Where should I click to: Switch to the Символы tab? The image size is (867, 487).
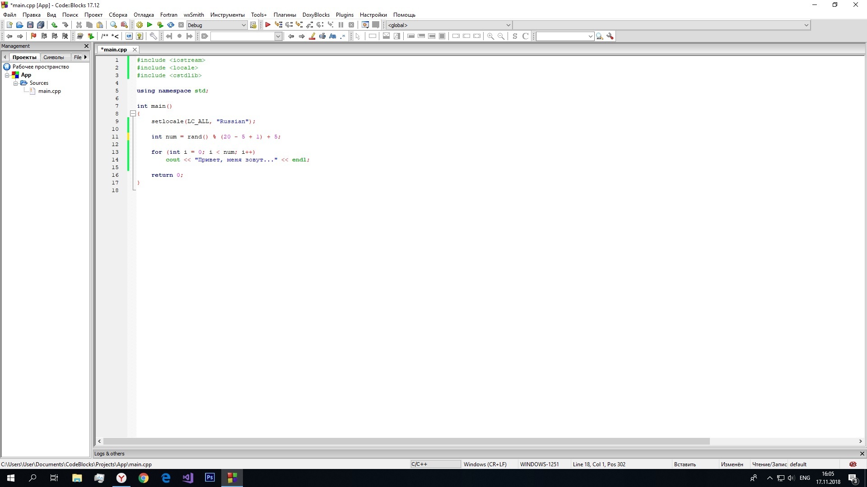[x=54, y=57]
